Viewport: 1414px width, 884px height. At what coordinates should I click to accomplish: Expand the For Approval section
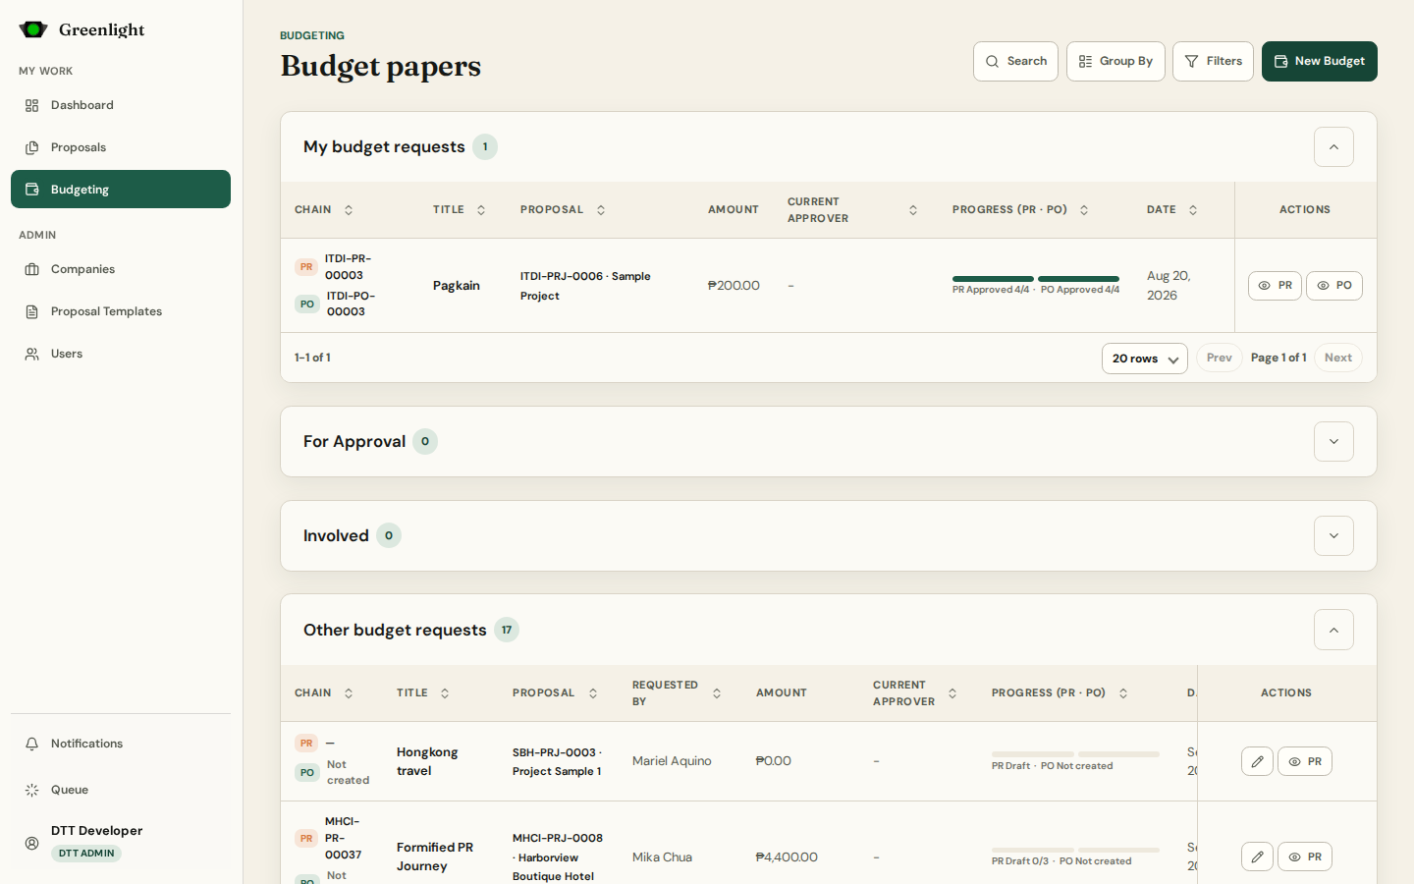click(x=1333, y=442)
